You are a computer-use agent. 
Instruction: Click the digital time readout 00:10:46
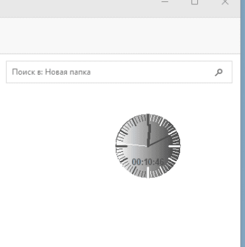click(x=148, y=162)
